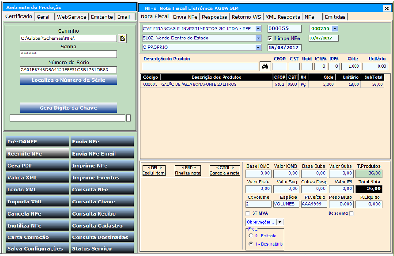Viewport: 394px width, 256px height.
Task: Click the Consulta Cadastro button
Action: tap(102, 226)
